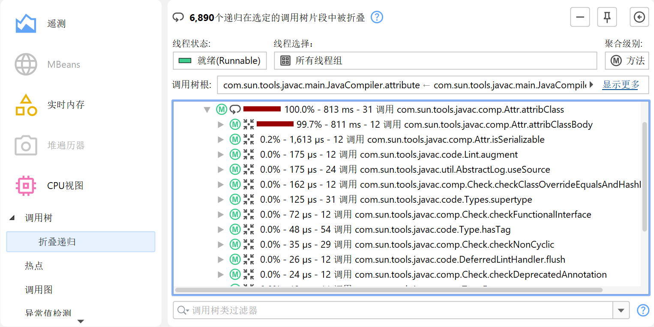Focus the 调用树类过滤器 filter field
Screen dimensions: 654x327
click(393, 310)
